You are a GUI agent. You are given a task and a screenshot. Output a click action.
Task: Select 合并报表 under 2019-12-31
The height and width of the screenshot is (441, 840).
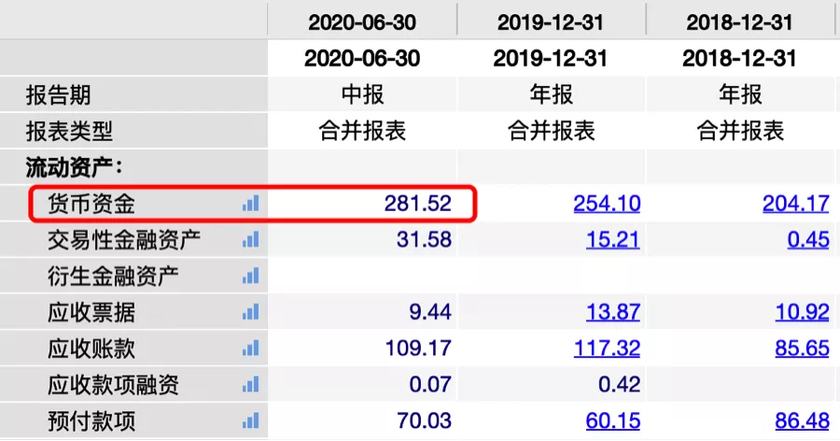(552, 131)
